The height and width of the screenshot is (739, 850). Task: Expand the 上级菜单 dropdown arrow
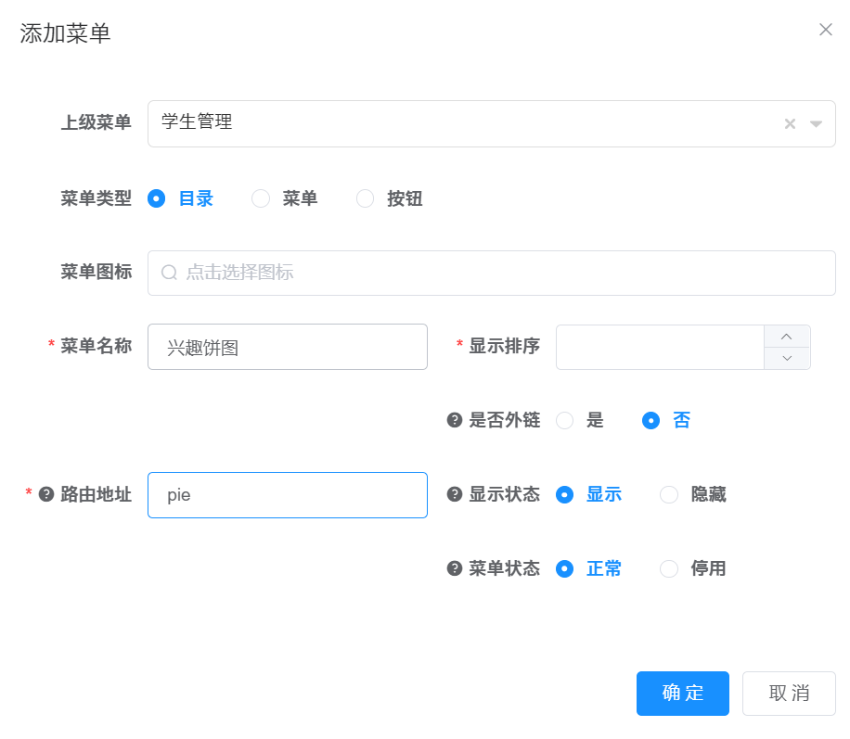click(816, 124)
